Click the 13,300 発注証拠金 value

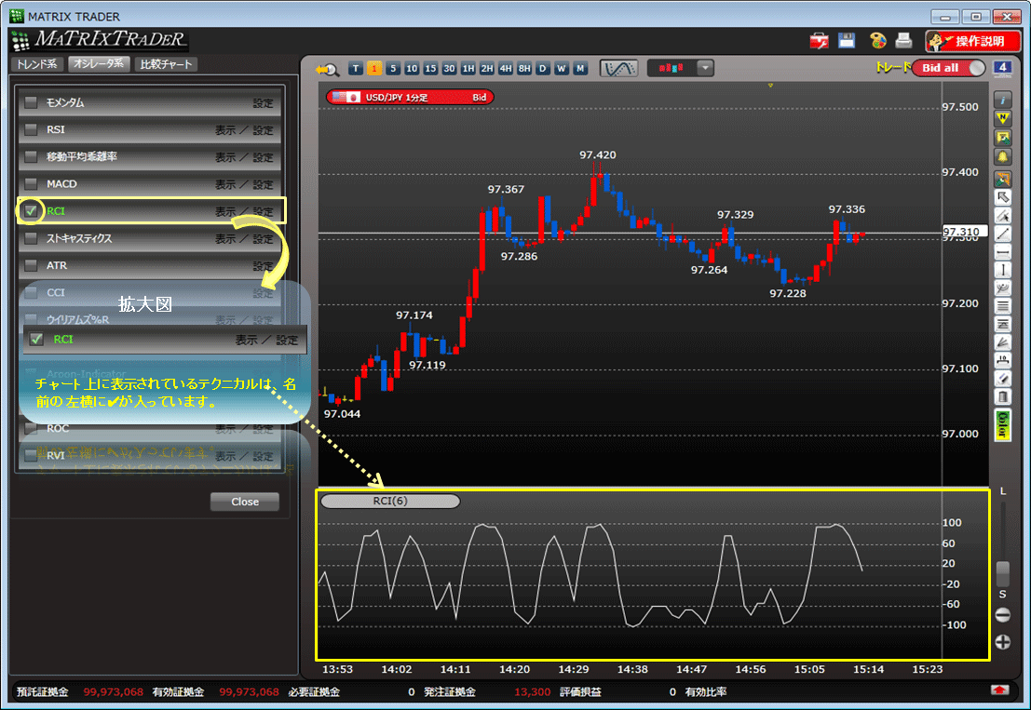click(x=532, y=691)
